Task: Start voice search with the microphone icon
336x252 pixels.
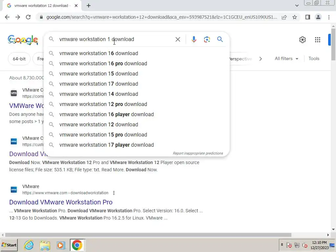Action: pyautogui.click(x=194, y=39)
